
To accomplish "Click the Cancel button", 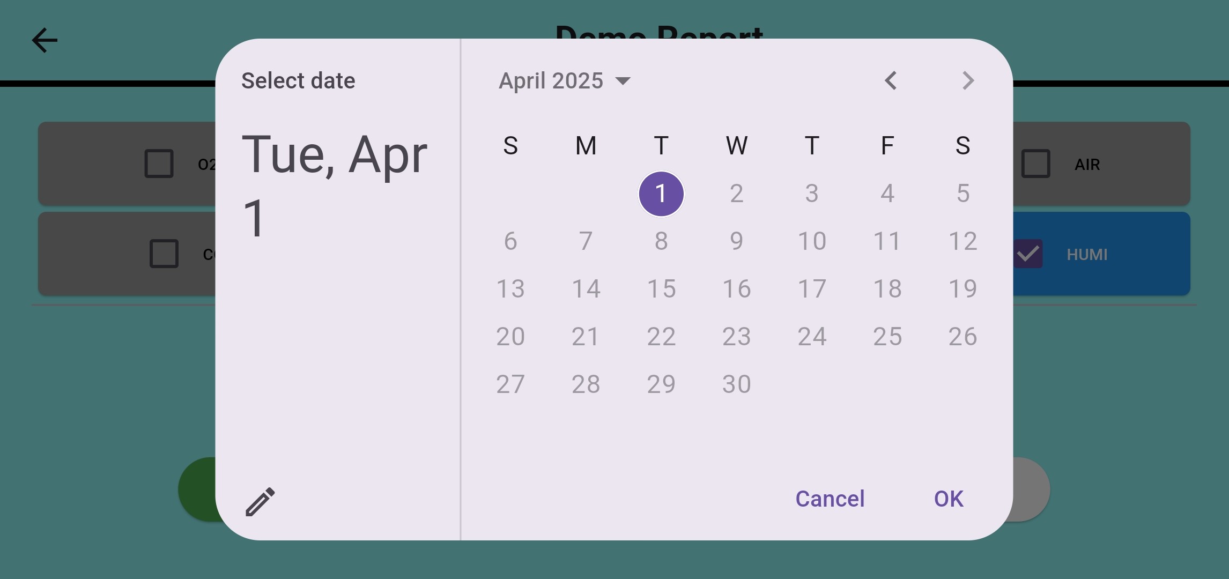I will 830,499.
